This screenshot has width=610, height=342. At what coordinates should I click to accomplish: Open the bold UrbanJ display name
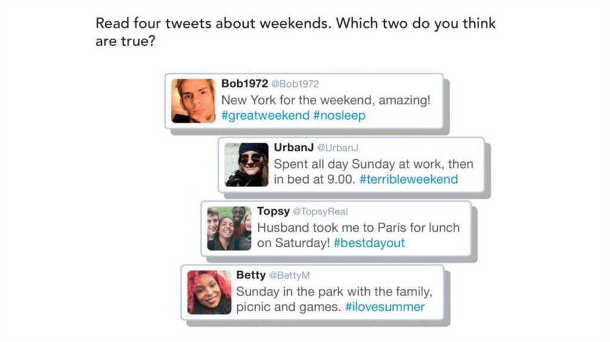(x=294, y=147)
